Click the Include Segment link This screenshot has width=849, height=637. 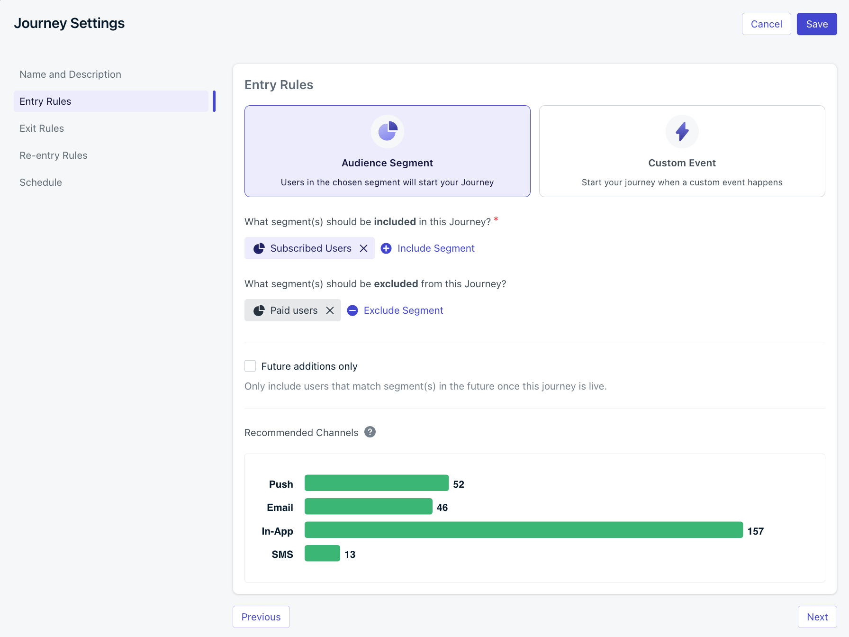(435, 248)
